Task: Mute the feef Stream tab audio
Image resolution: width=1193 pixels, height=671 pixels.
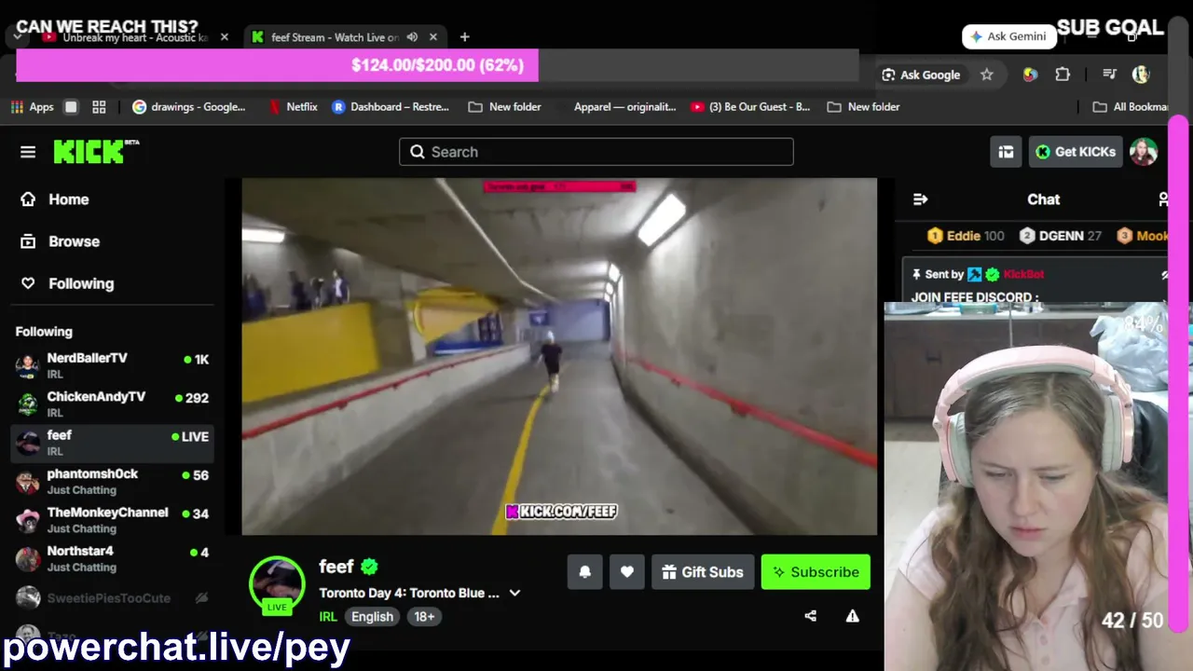Action: click(x=412, y=37)
